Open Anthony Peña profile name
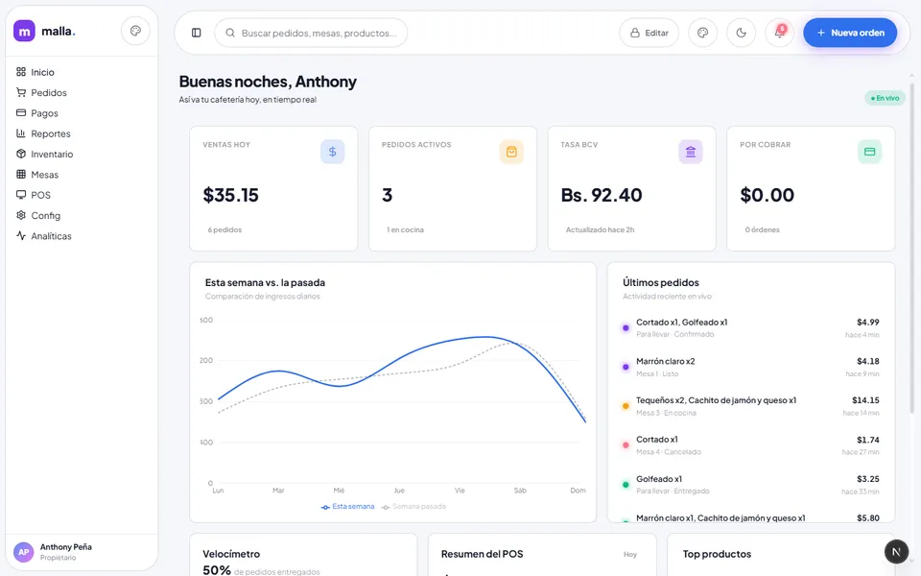This screenshot has width=921, height=576. [x=66, y=547]
